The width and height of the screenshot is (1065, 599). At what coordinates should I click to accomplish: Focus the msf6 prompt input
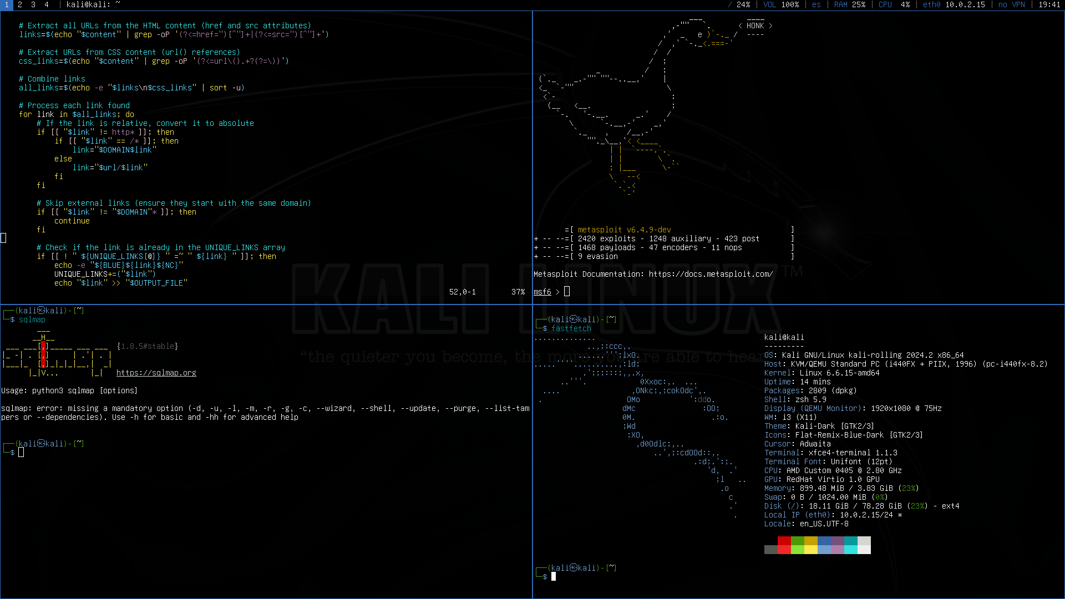pyautogui.click(x=567, y=292)
